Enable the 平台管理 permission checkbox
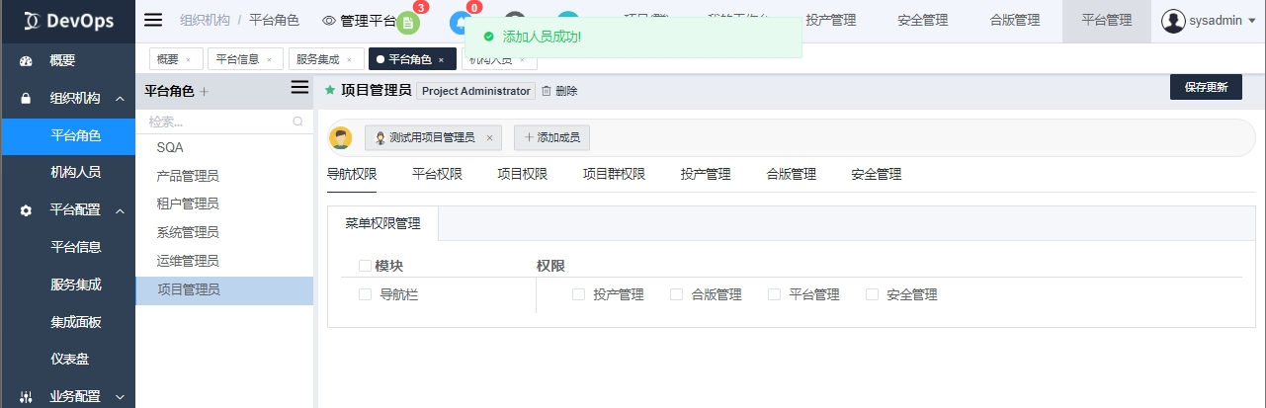Viewport: 1266px width, 408px height. coord(775,294)
